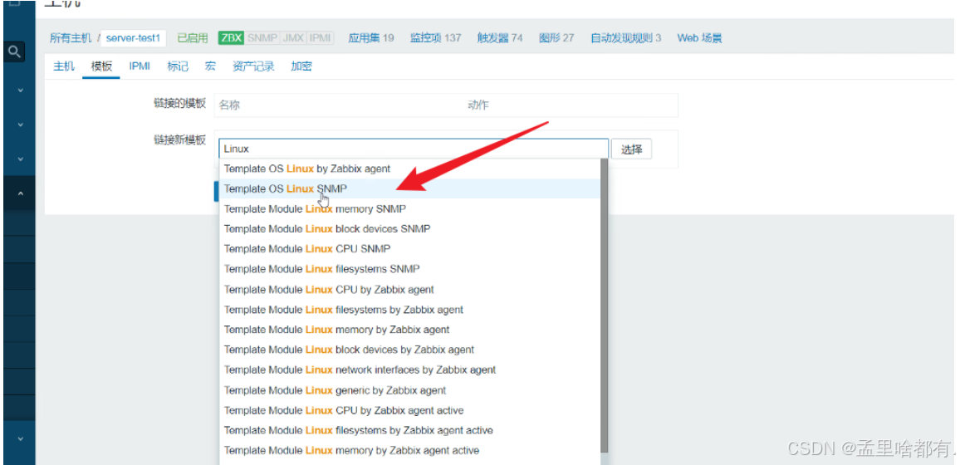Open the 所有主机 breadcrumb link
Image resolution: width=960 pixels, height=465 pixels.
point(71,38)
